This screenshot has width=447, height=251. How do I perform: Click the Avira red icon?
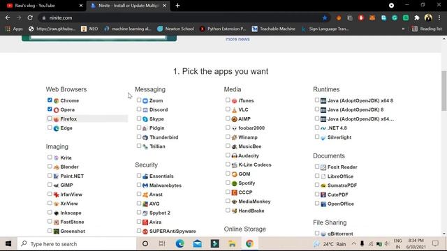coord(145,222)
